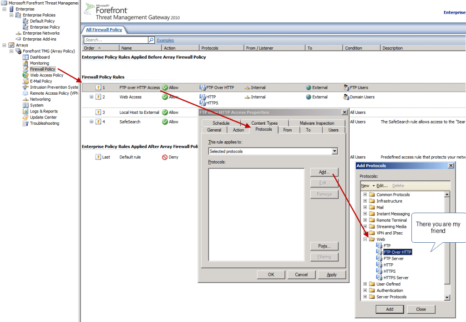Screen dimensions: 466x322
Task: Open the New dropdown in Add Protocols
Action: pyautogui.click(x=368, y=186)
